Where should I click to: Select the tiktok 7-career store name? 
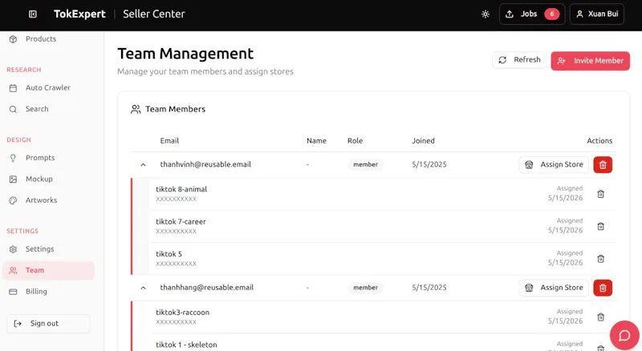(x=181, y=222)
